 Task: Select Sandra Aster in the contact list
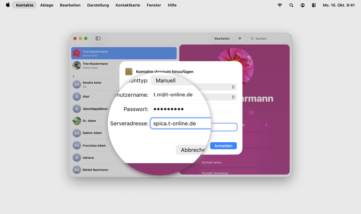pyautogui.click(x=92, y=84)
